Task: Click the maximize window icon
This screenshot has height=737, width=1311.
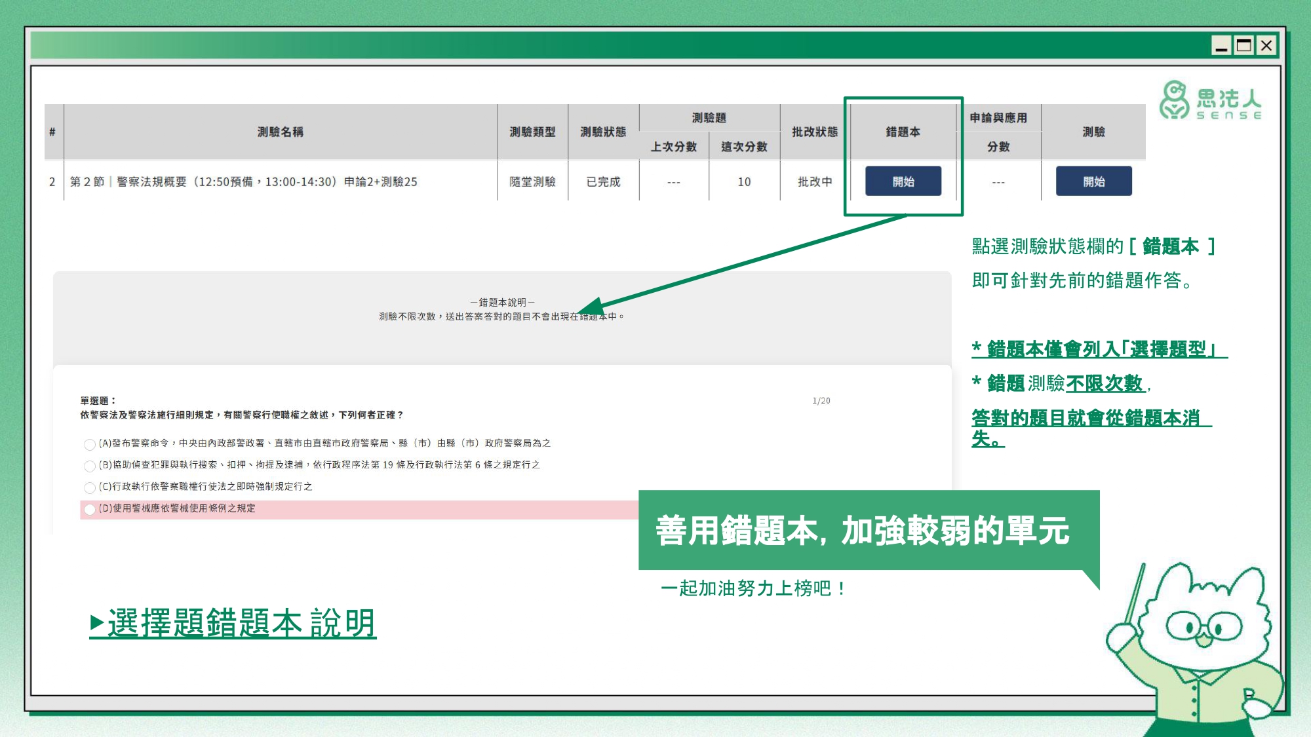Action: click(x=1243, y=45)
